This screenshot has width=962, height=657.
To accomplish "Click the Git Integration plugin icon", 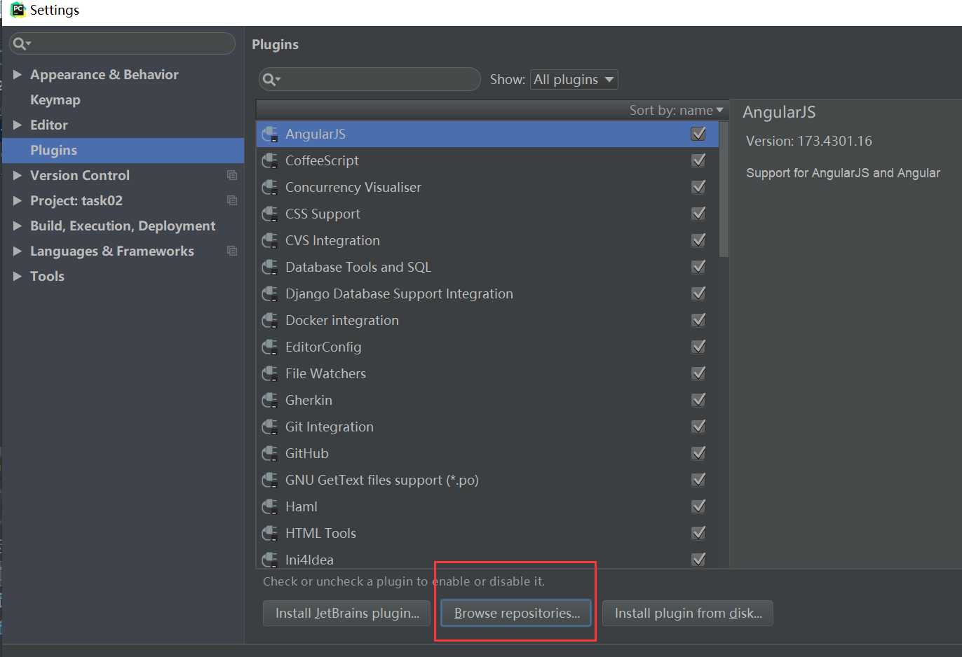I will tap(270, 427).
